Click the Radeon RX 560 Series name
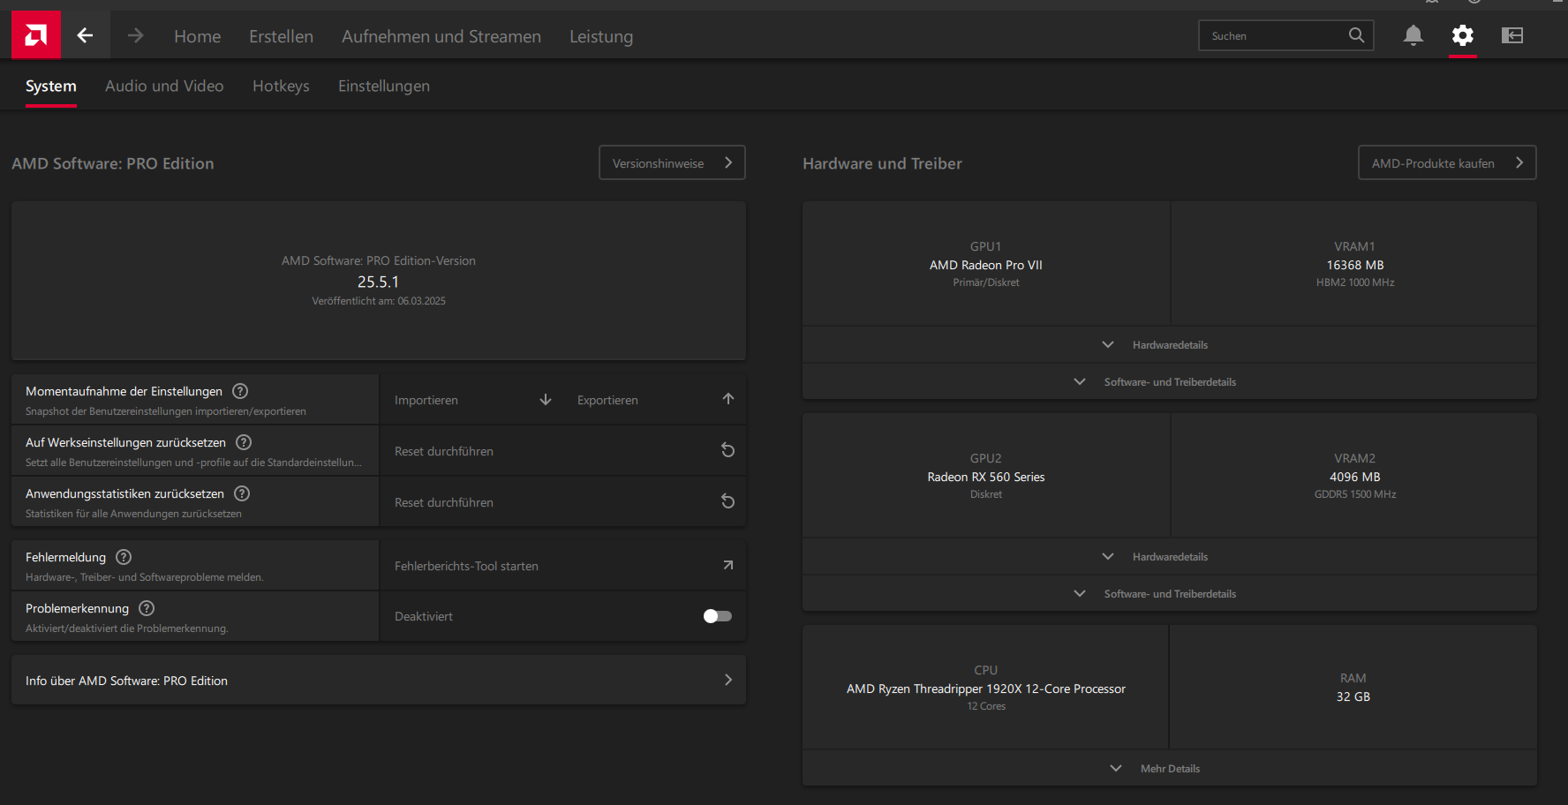This screenshot has height=805, width=1568. [x=986, y=477]
